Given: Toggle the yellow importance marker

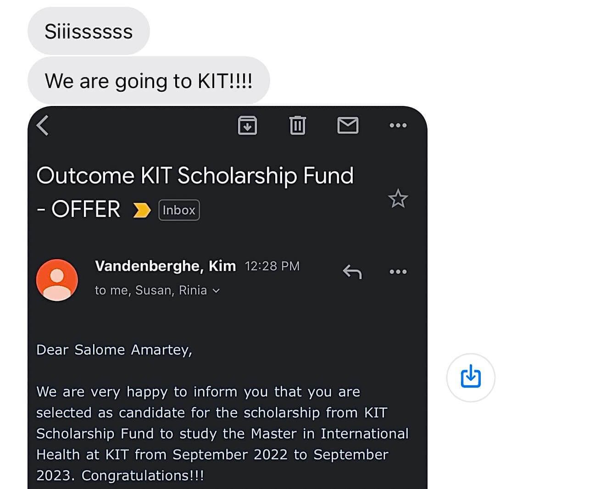Looking at the screenshot, I should 141,211.
